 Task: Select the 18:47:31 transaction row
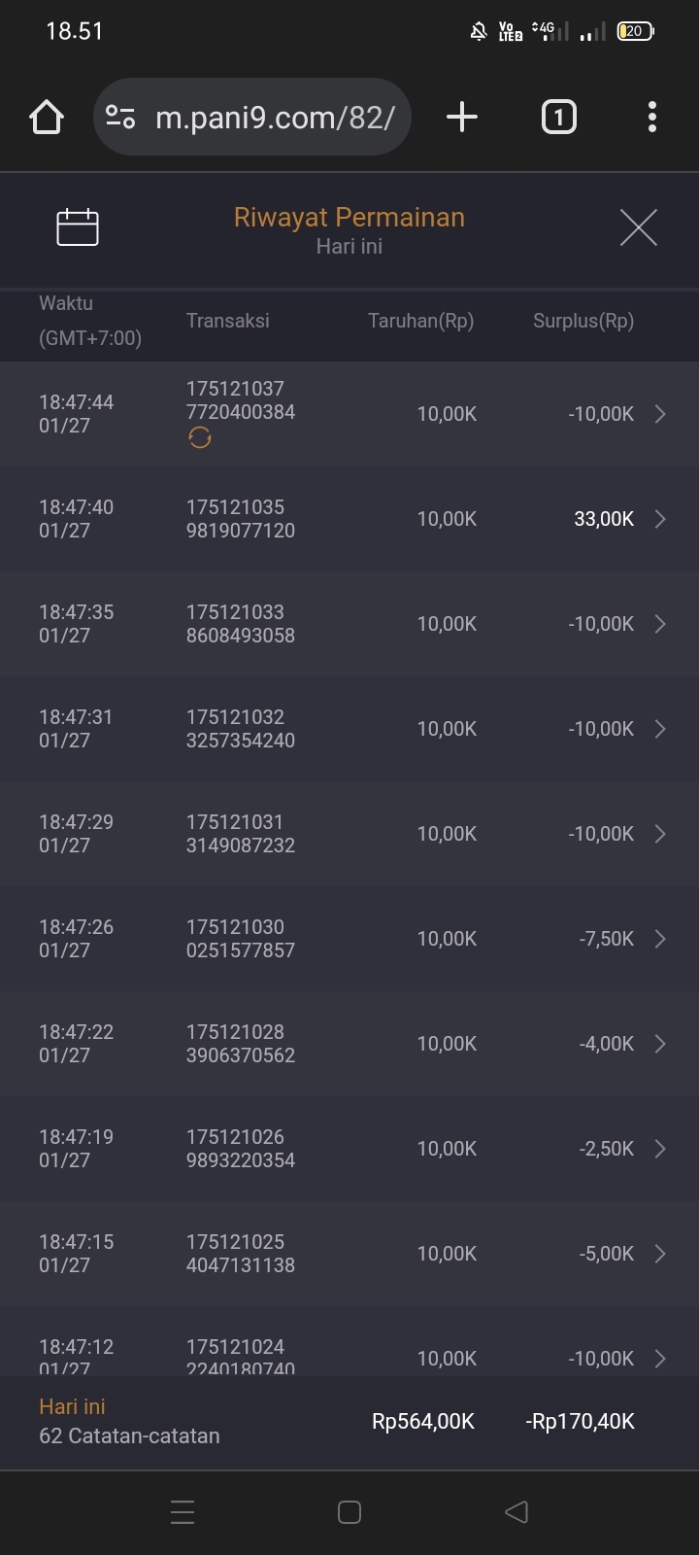coord(349,729)
